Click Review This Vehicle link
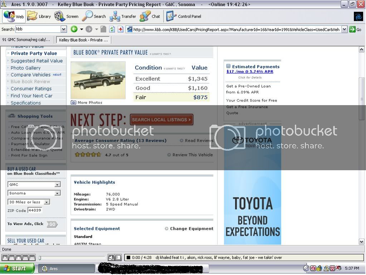This screenshot has height=275, width=366. 192,154
